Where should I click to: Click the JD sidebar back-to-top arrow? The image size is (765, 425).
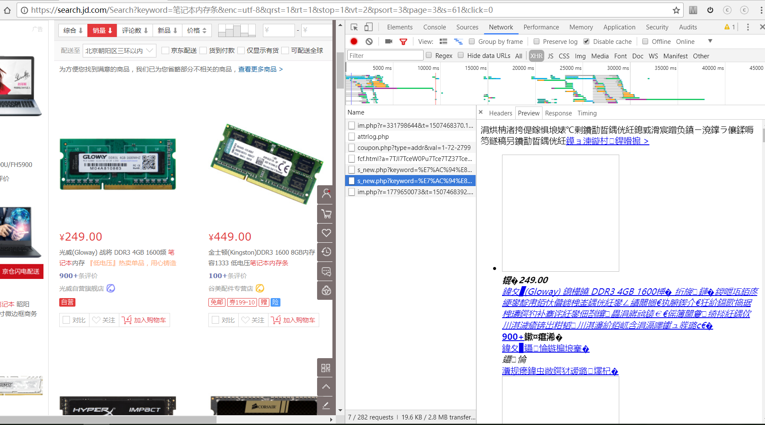click(x=326, y=387)
